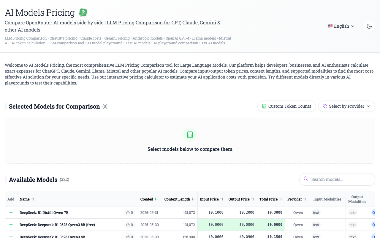Viewport: 380px width, 238px height.
Task: Toggle dark mode with the moon icon
Action: click(x=369, y=26)
